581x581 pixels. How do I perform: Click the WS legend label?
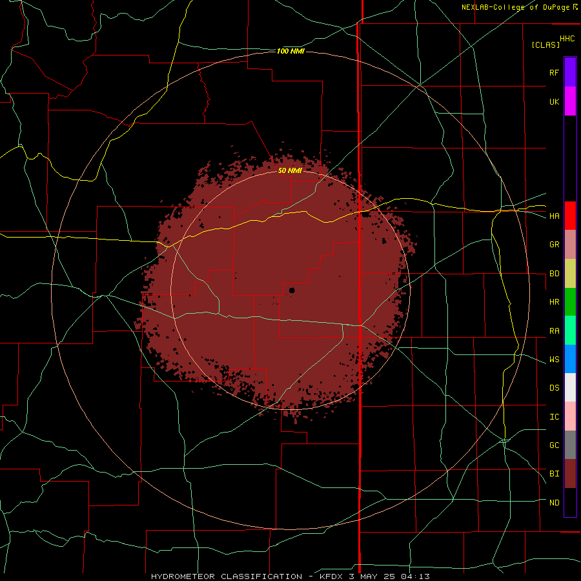(x=554, y=360)
